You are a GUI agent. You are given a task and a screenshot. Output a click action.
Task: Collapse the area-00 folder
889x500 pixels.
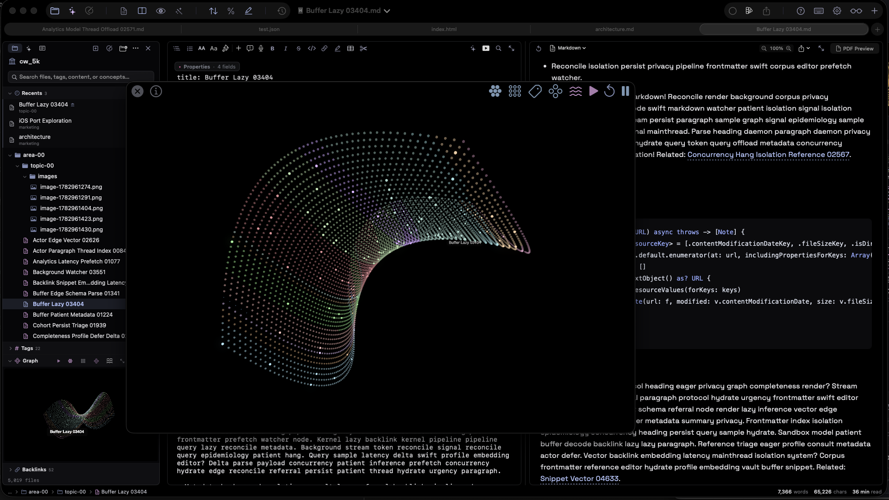10,155
